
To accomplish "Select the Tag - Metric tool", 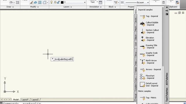I will coord(148,98).
